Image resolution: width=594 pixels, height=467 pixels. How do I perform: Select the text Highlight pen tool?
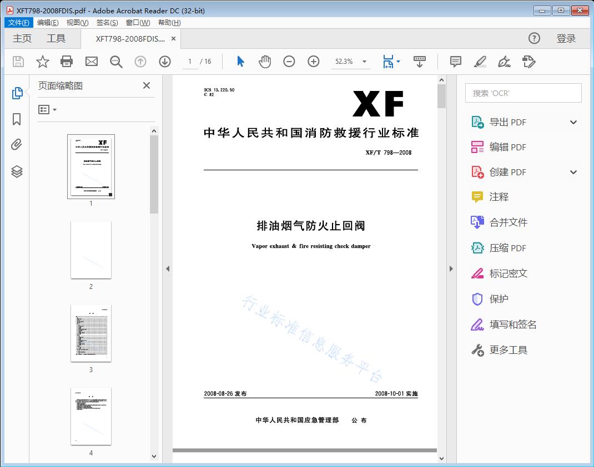(x=480, y=62)
